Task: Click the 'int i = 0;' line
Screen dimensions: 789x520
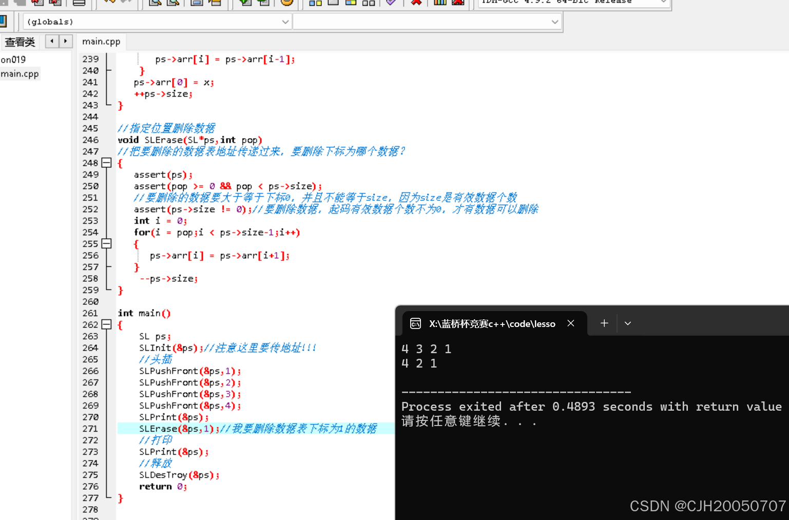Action: click(x=161, y=221)
